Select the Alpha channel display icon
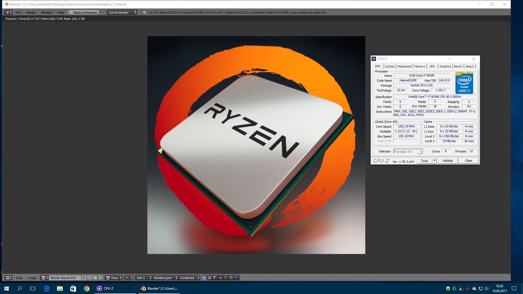The height and width of the screenshot is (294, 523). tap(215, 278)
